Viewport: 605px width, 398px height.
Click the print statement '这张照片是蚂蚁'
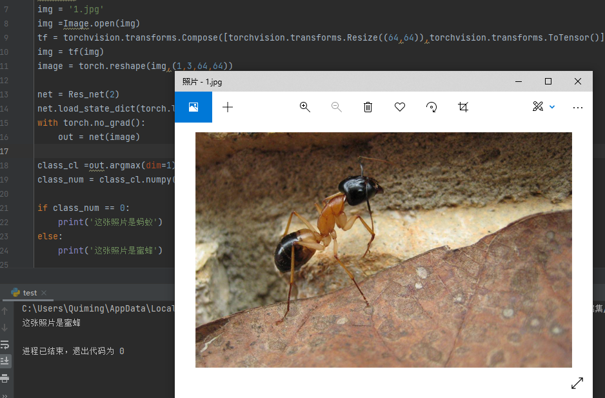click(x=110, y=222)
